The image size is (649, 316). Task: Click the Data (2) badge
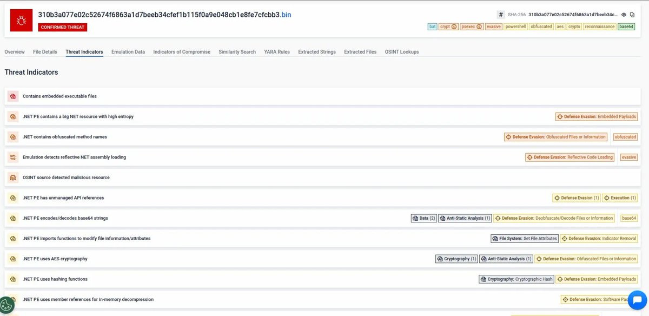coord(424,218)
